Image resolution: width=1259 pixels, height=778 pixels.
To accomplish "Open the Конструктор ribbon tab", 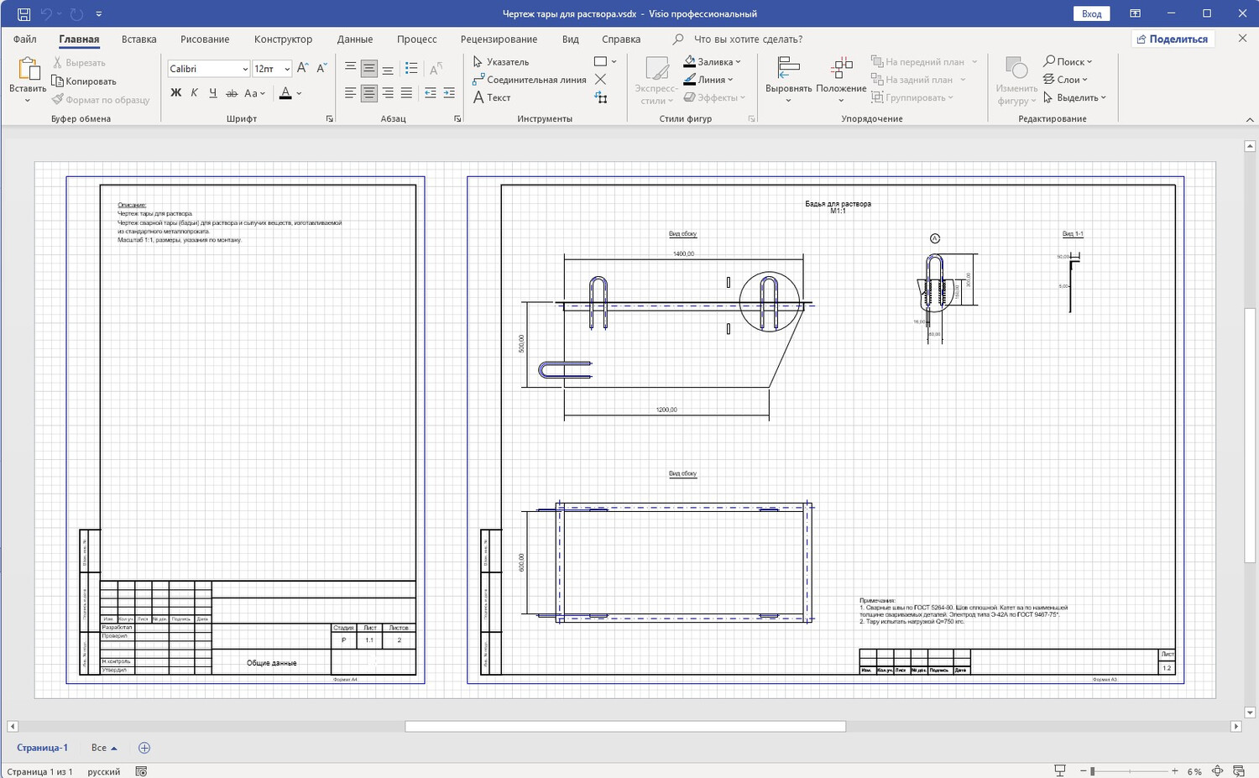I will (x=283, y=39).
